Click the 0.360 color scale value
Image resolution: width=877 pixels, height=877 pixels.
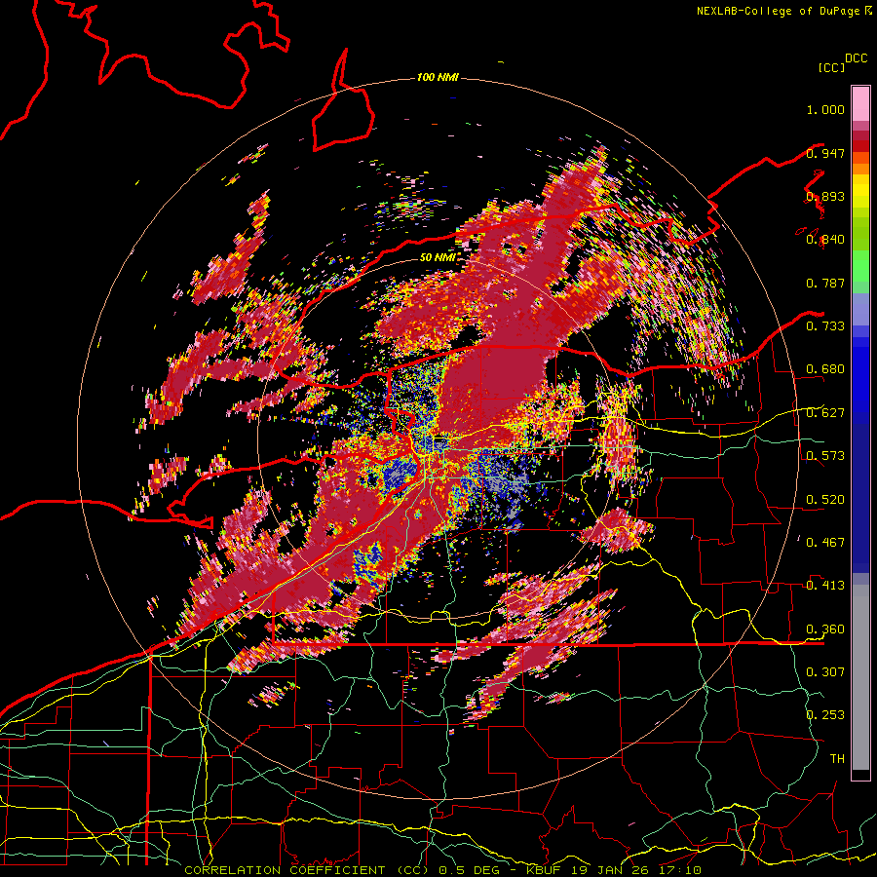pyautogui.click(x=825, y=629)
